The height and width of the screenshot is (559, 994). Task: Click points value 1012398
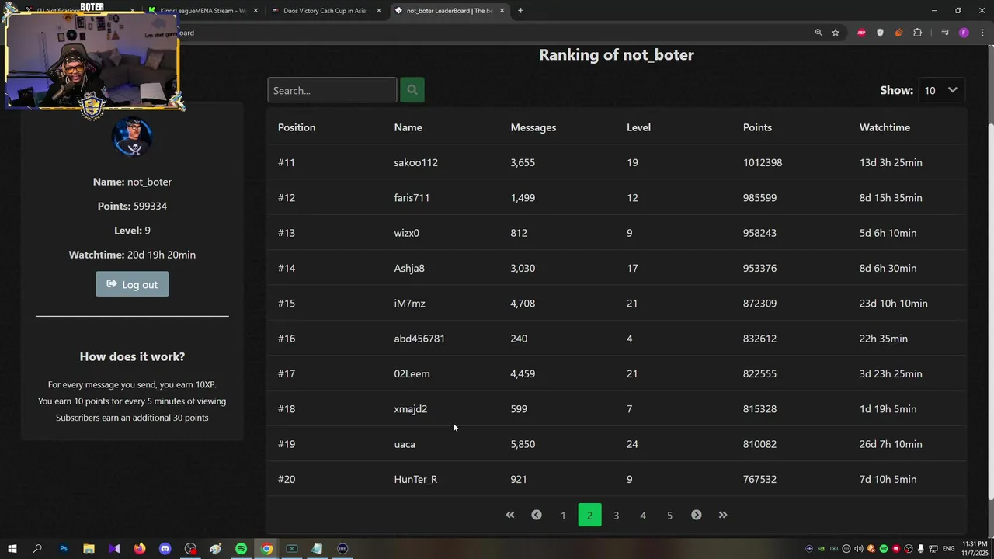pos(763,162)
